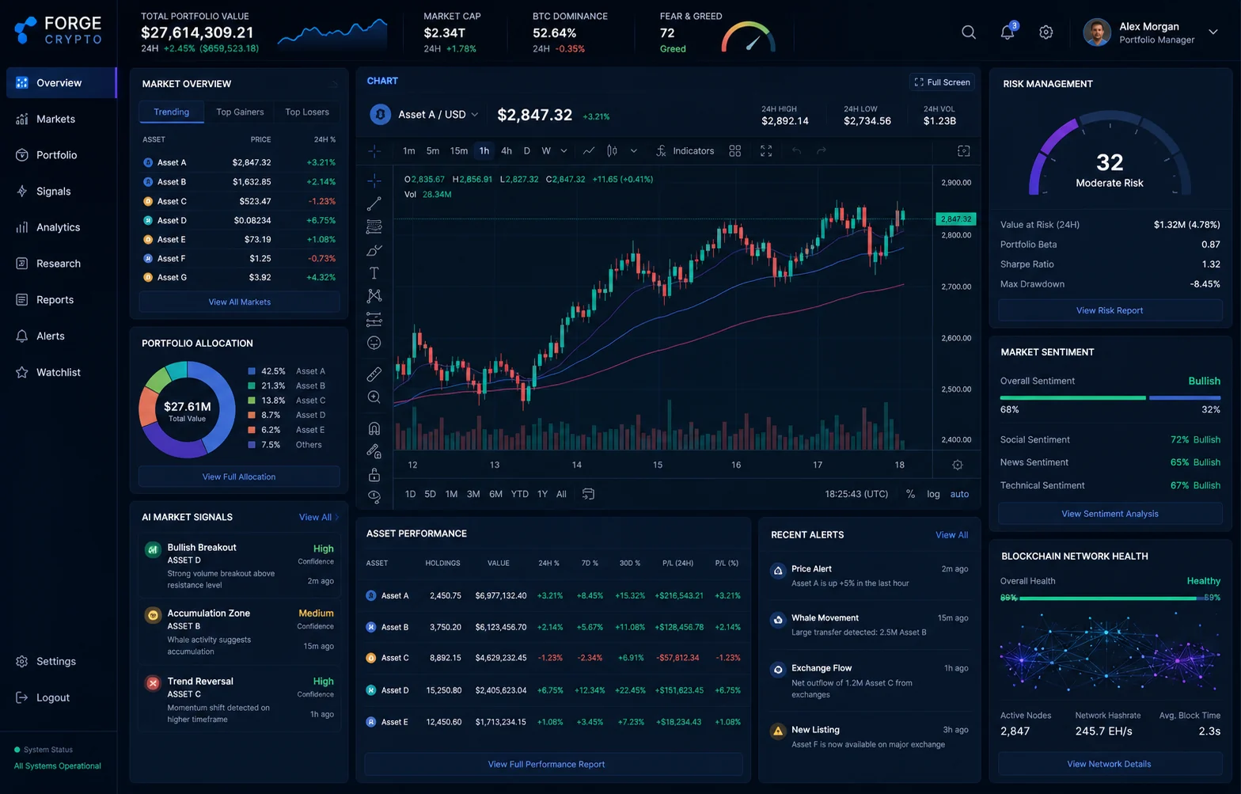1241x794 pixels.
Task: Click the chart axis settings gear
Action: [958, 465]
